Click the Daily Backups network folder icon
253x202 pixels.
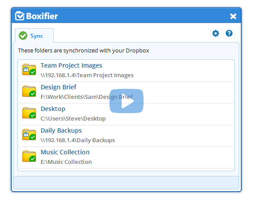click(29, 134)
